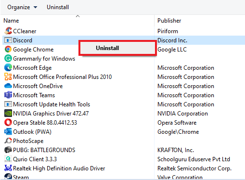Select the Qurio Client 3.3.3 entry
Image resolution: width=245 pixels, height=180 pixels.
[35, 159]
